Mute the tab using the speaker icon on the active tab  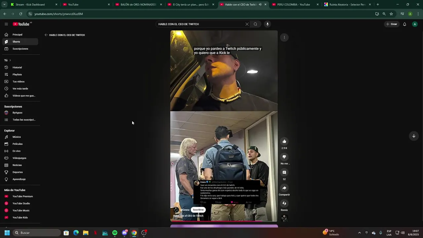(260, 5)
